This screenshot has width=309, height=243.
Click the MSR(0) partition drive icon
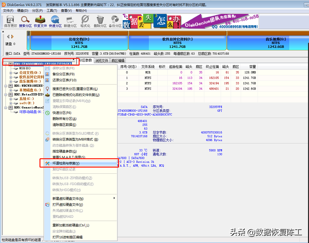16,68
